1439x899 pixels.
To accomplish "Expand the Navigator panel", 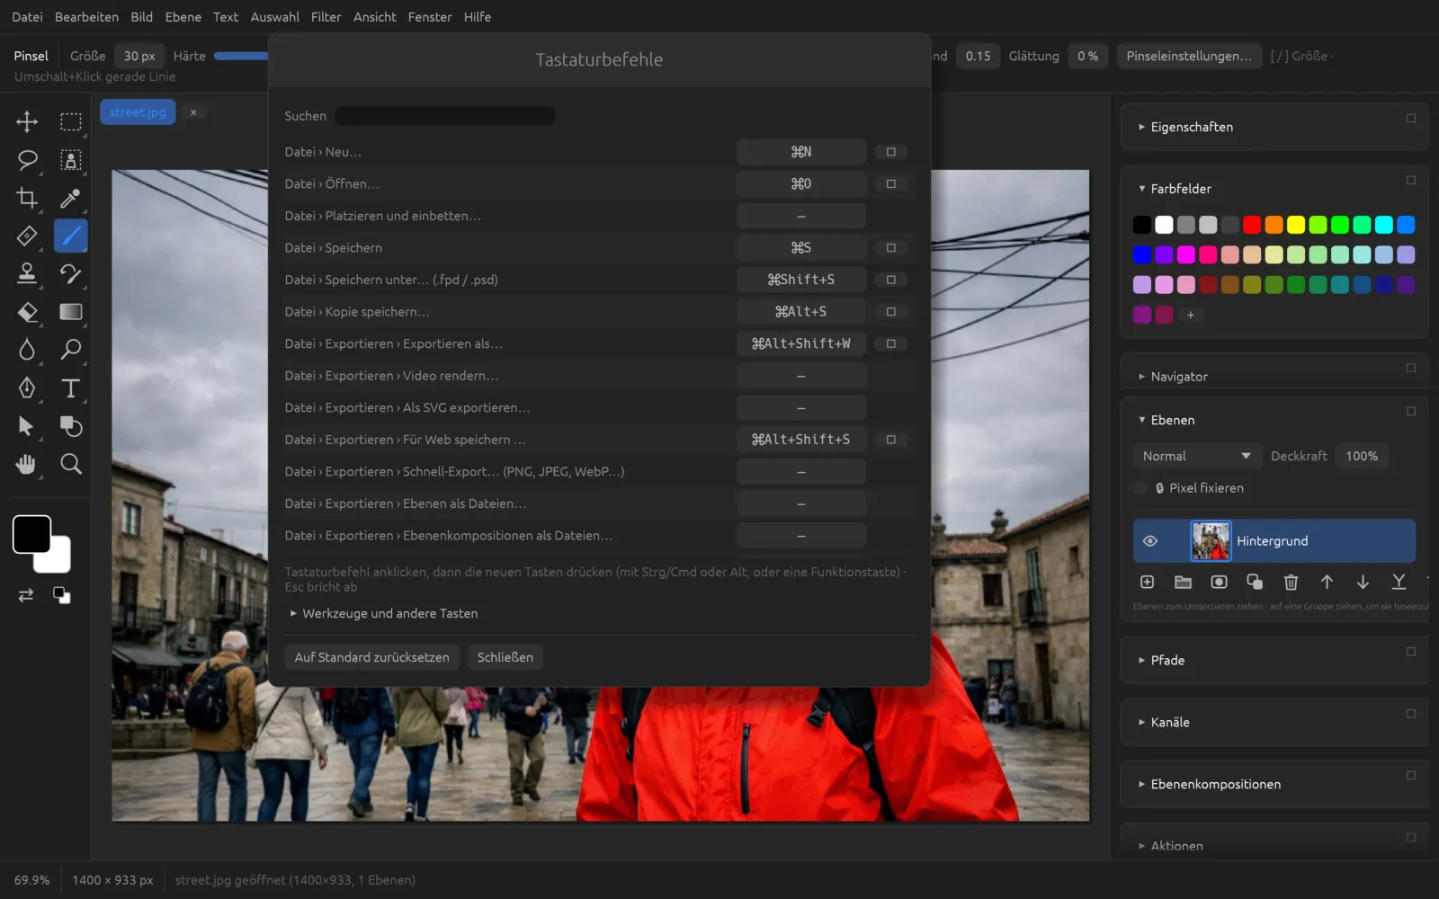I will [x=1173, y=377].
